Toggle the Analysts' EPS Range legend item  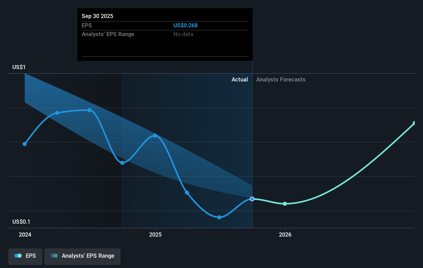point(82,256)
